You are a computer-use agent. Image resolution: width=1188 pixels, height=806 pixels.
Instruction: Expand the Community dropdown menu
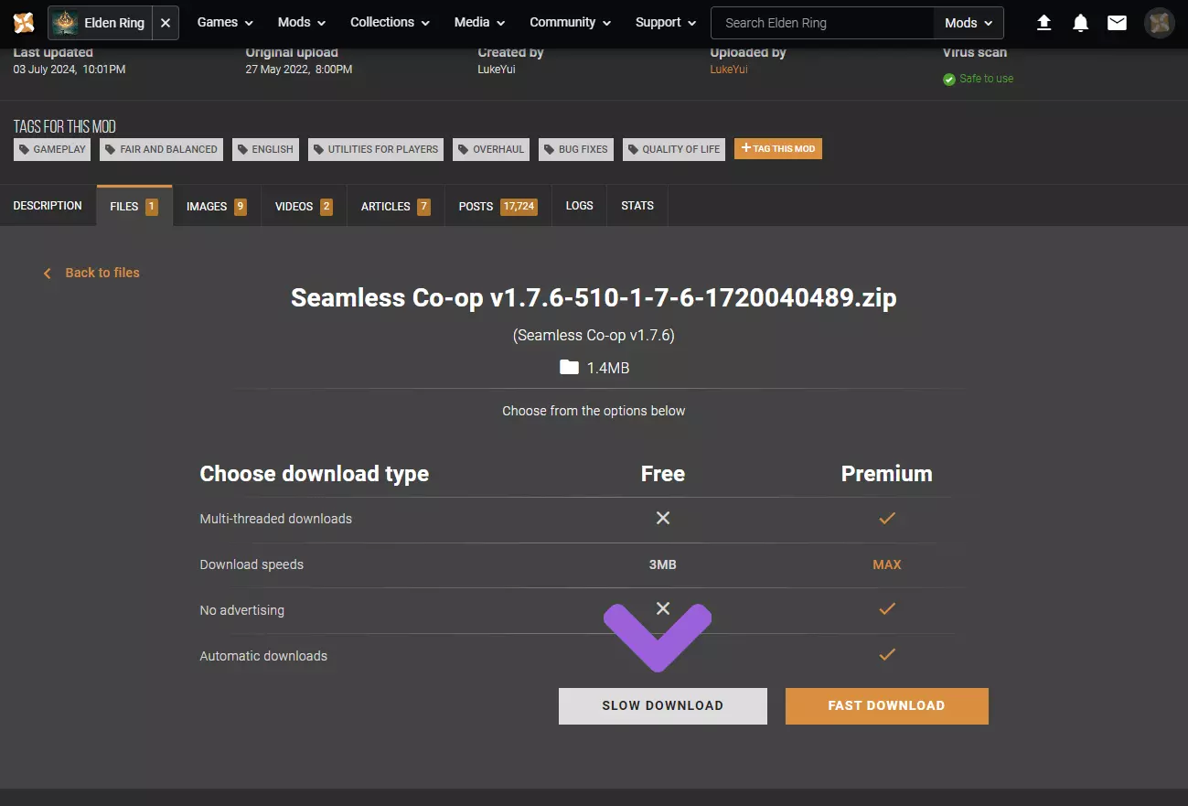(570, 23)
